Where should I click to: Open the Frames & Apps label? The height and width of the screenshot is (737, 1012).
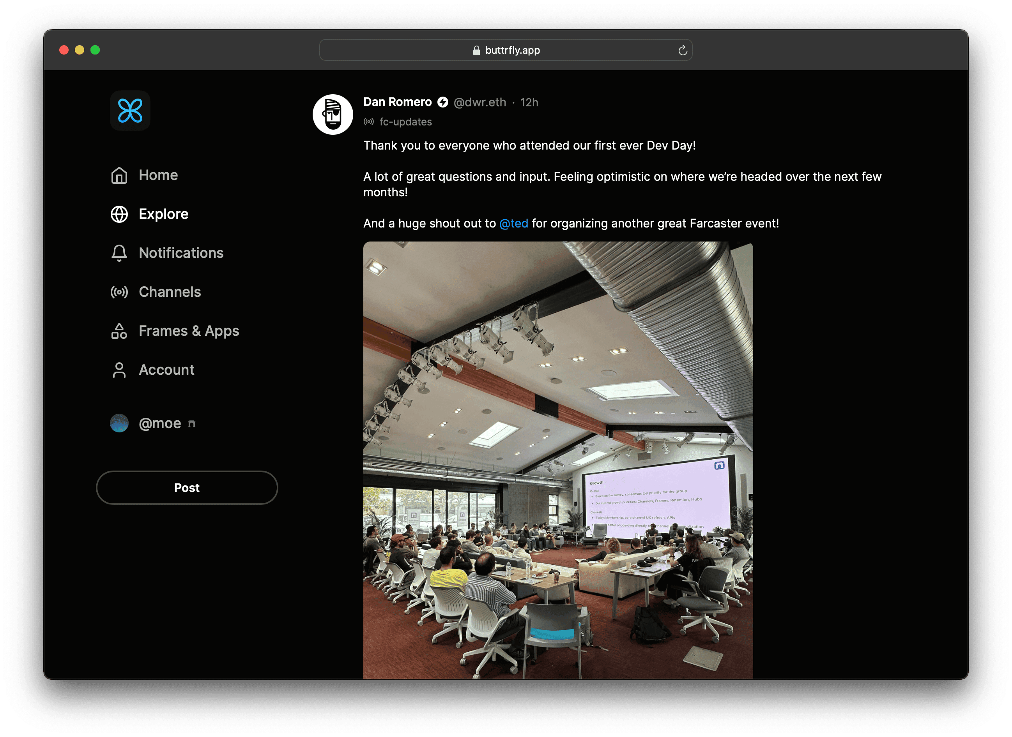click(x=189, y=331)
